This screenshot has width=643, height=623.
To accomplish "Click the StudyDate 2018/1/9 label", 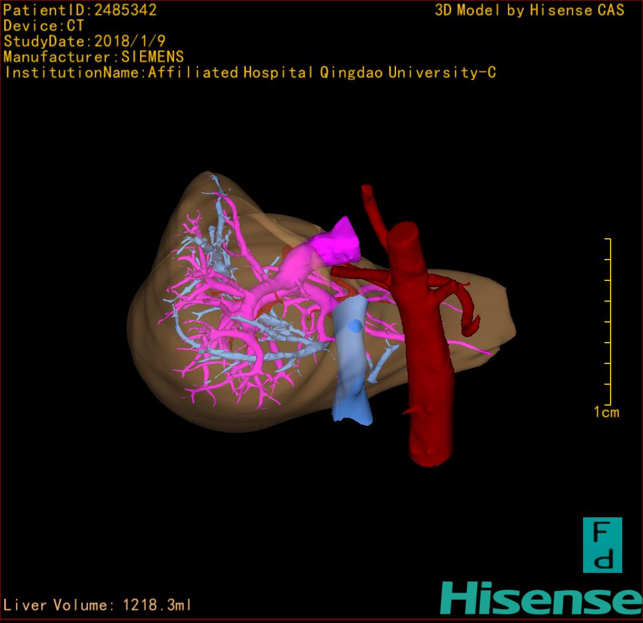I will click(x=84, y=42).
